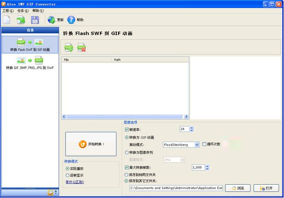Click left arrow of file list scrollbar

tap(64, 117)
